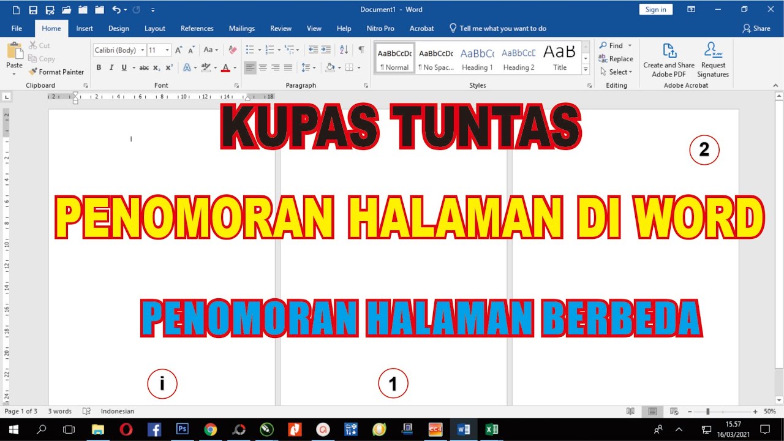Image resolution: width=784 pixels, height=441 pixels.
Task: Apply the Title style
Action: 560,59
